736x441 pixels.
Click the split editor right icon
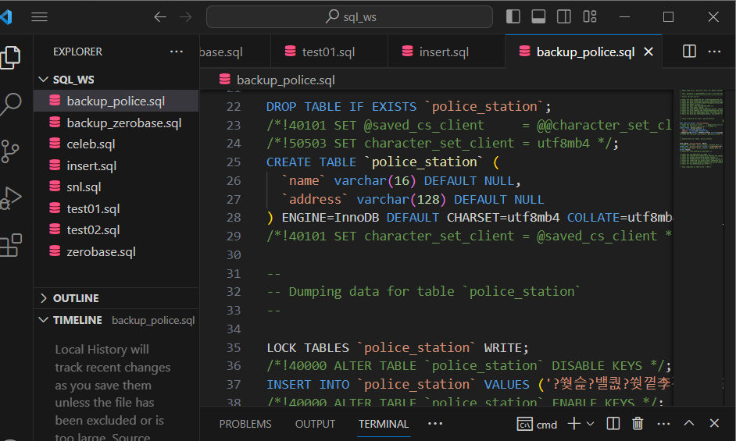(689, 52)
